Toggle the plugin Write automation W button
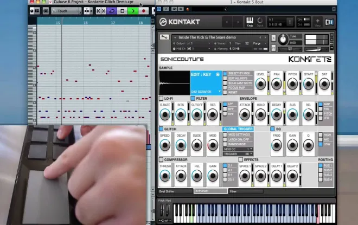 181,9
